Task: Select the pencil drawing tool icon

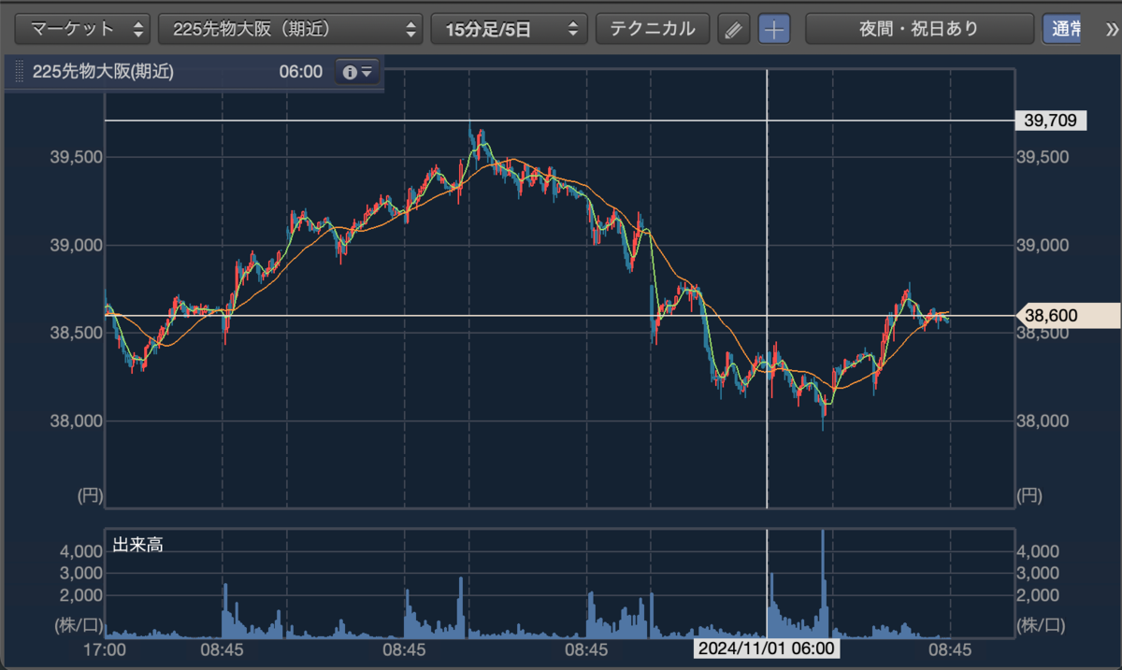Action: [734, 29]
